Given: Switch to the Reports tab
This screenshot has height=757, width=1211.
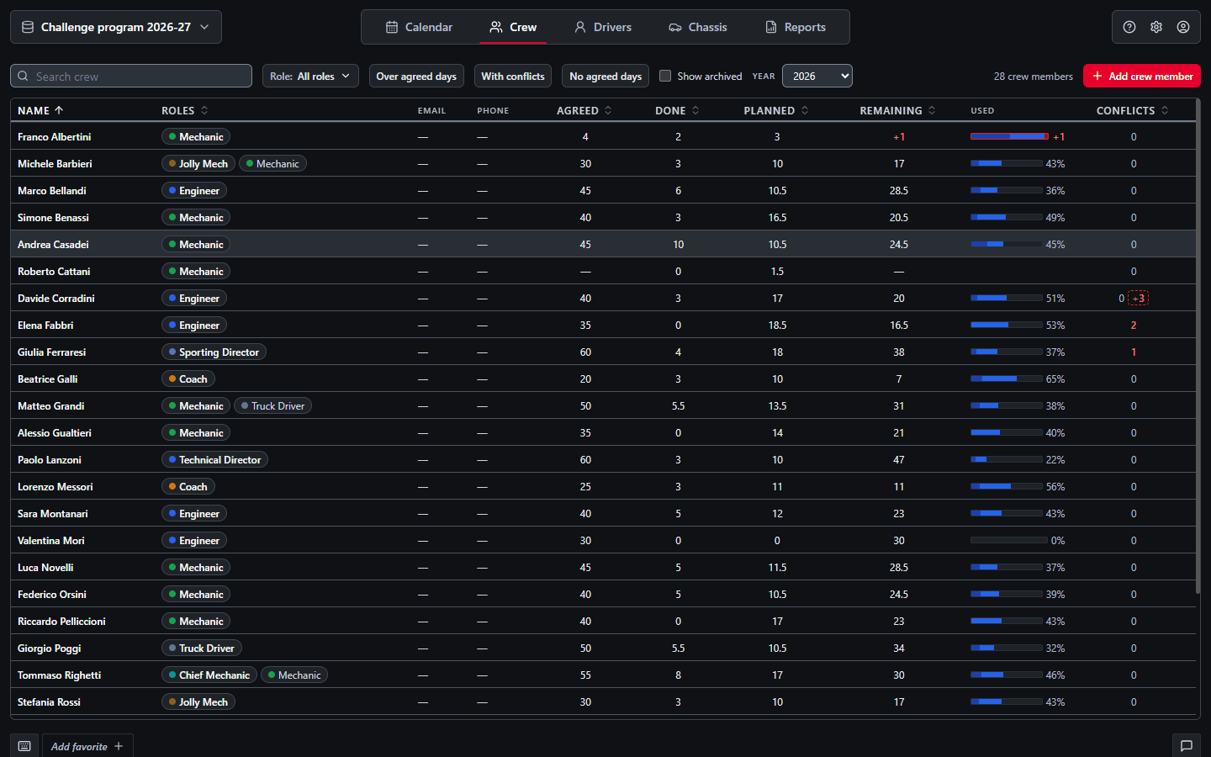Looking at the screenshot, I should click(796, 27).
